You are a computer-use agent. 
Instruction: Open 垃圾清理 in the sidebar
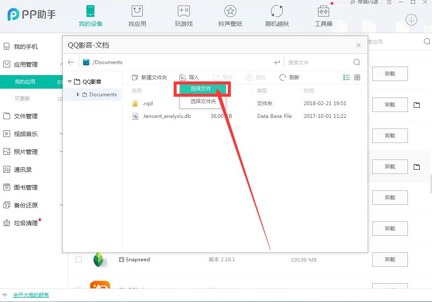pyautogui.click(x=25, y=223)
